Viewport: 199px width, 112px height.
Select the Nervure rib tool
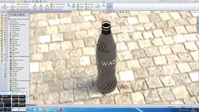point(80,4)
